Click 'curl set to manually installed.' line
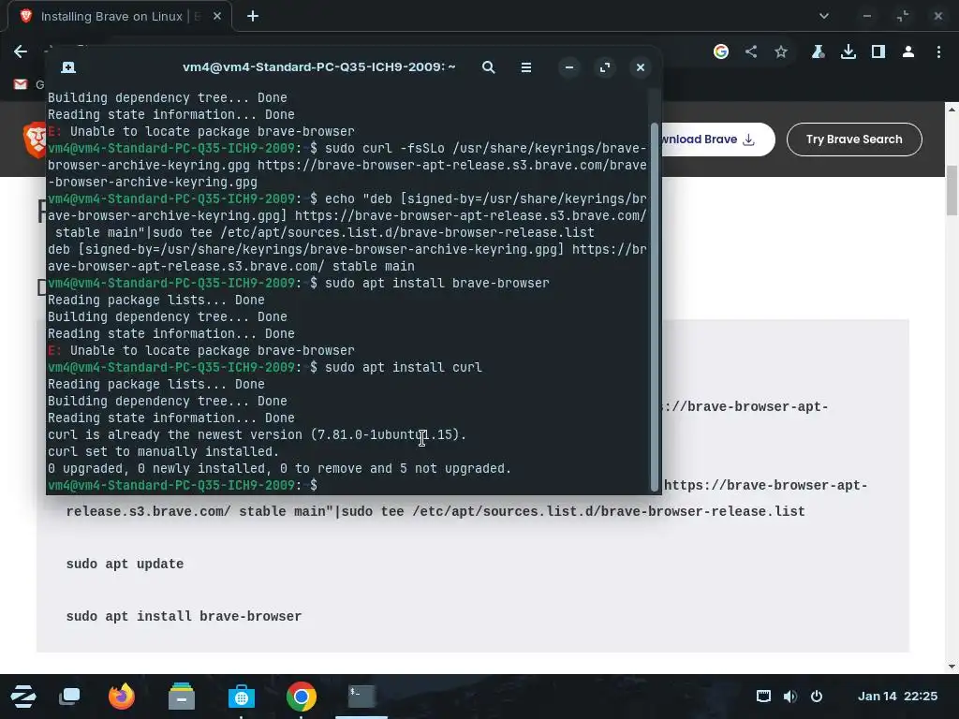959x719 pixels. pyautogui.click(x=163, y=452)
